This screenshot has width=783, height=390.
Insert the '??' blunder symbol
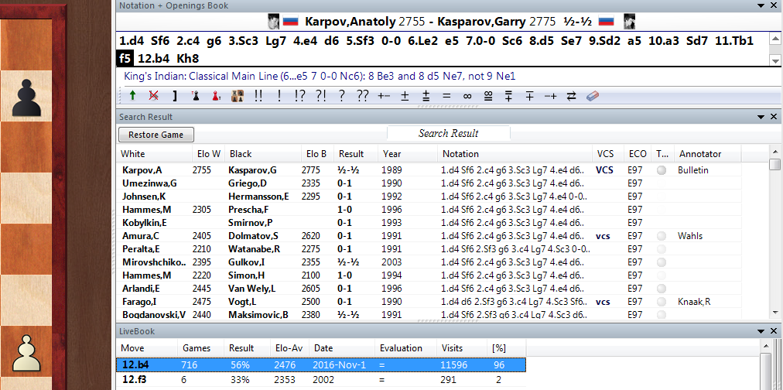coord(363,96)
